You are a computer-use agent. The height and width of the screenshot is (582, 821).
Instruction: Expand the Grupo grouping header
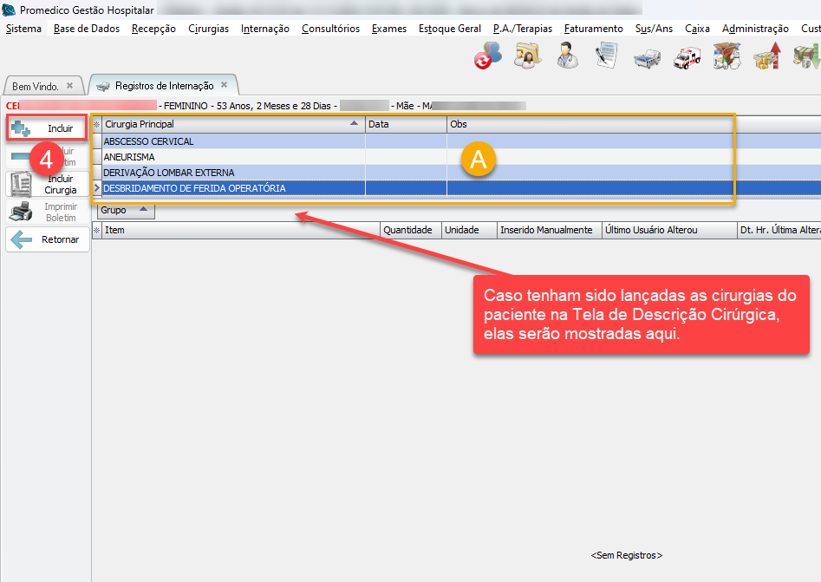pos(124,210)
